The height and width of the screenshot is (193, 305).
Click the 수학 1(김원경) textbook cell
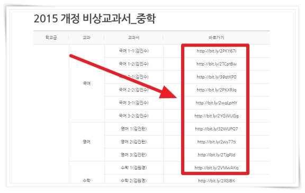point(133,168)
